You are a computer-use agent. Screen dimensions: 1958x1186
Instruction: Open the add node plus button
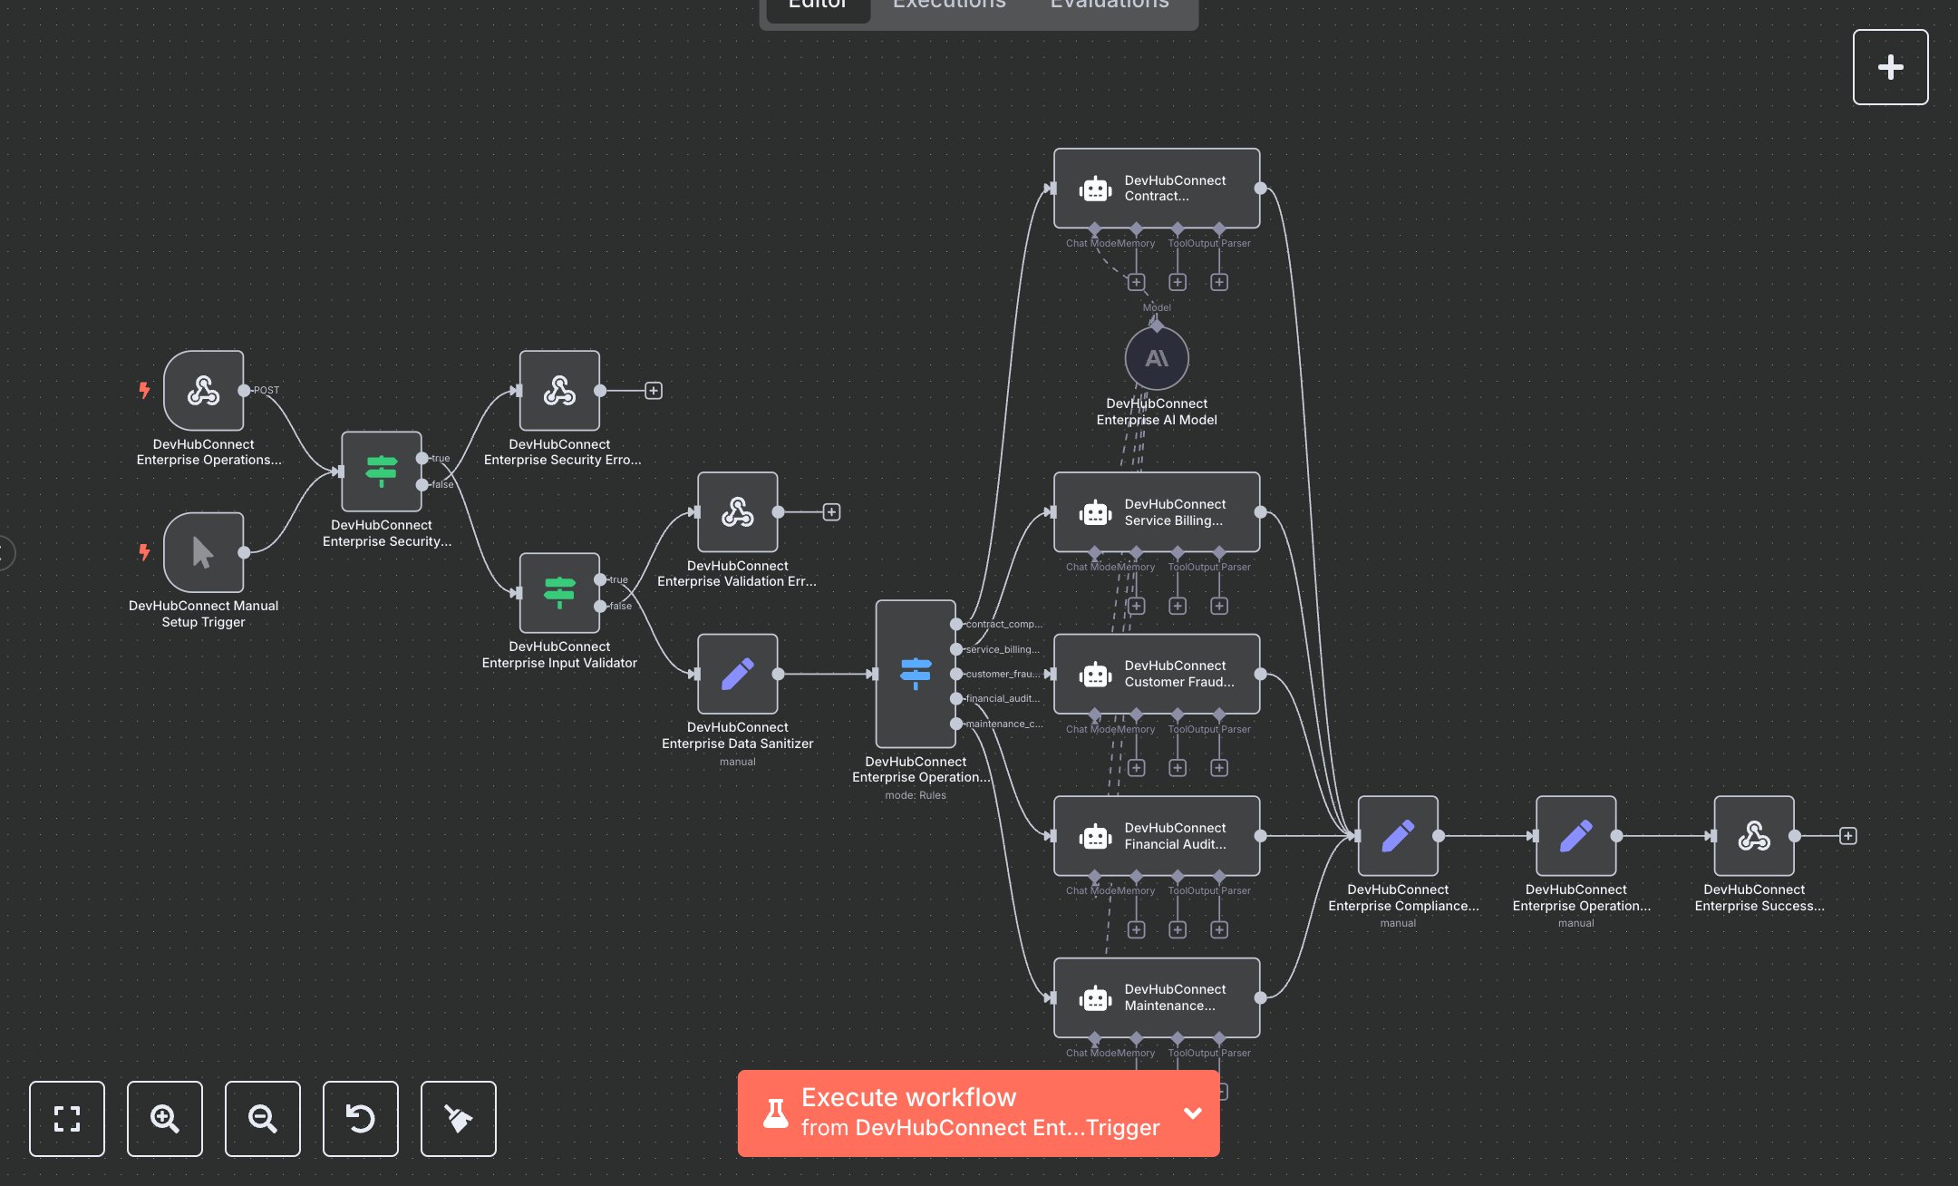[x=1890, y=67]
